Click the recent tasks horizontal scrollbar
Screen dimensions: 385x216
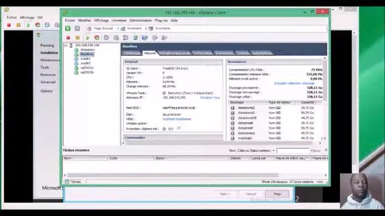coord(173,175)
